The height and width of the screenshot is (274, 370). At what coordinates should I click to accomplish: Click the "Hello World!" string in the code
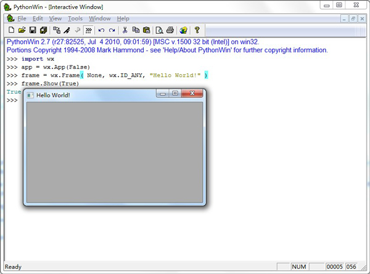(x=175, y=75)
